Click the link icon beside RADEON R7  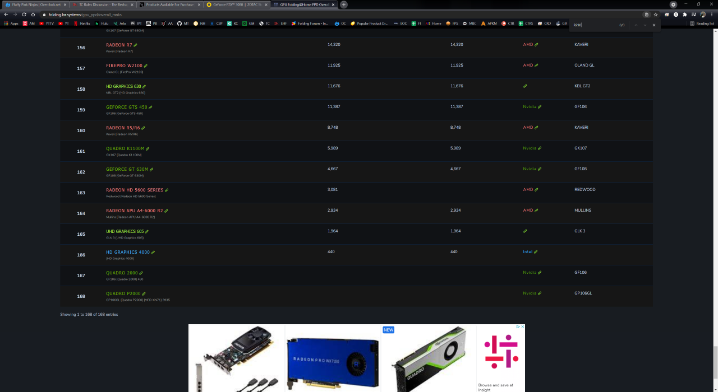(x=135, y=45)
